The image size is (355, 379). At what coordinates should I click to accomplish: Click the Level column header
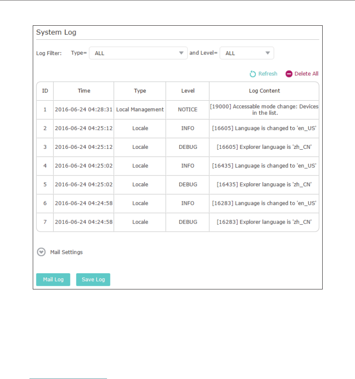(188, 91)
